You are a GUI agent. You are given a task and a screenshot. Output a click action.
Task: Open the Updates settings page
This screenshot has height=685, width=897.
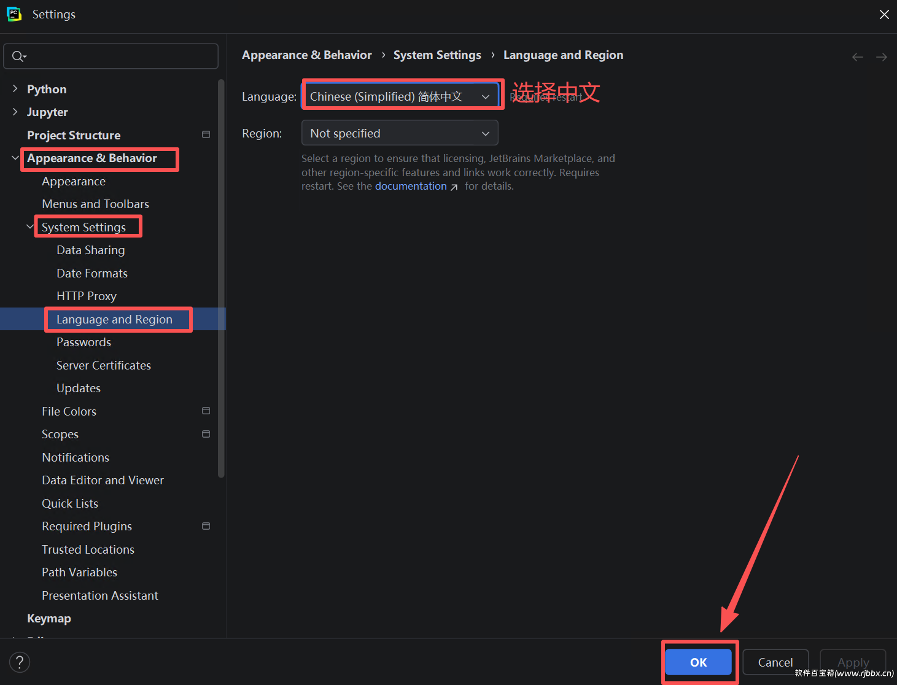79,388
